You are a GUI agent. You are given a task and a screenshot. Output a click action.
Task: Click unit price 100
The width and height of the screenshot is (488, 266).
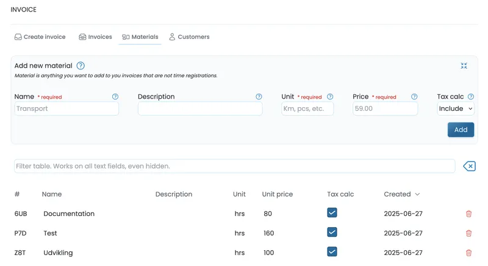click(x=268, y=253)
